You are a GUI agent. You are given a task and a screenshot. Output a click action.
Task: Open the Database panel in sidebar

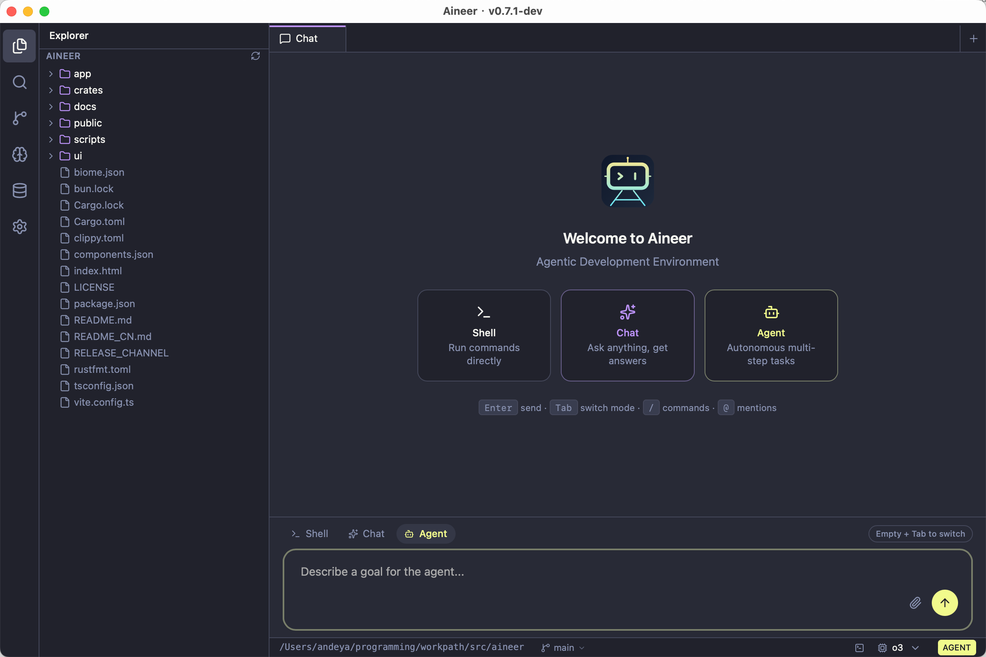[x=19, y=191]
